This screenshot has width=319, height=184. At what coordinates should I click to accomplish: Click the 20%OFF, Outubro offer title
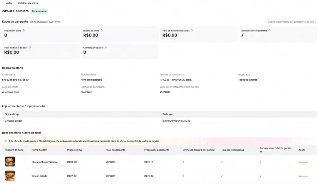click(15, 11)
